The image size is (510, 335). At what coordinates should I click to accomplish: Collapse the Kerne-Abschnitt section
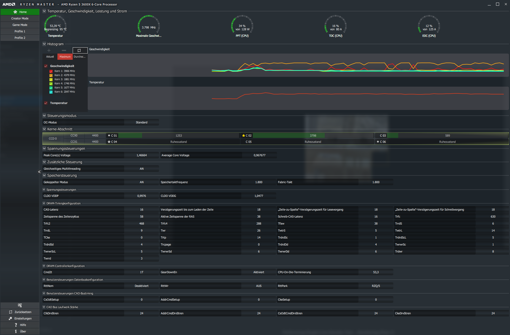pyautogui.click(x=44, y=129)
